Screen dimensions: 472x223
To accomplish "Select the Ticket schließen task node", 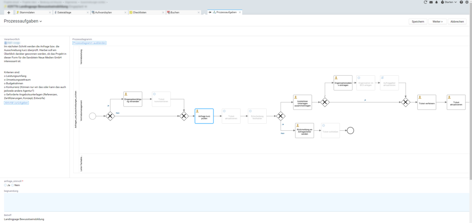I will coord(330,130).
